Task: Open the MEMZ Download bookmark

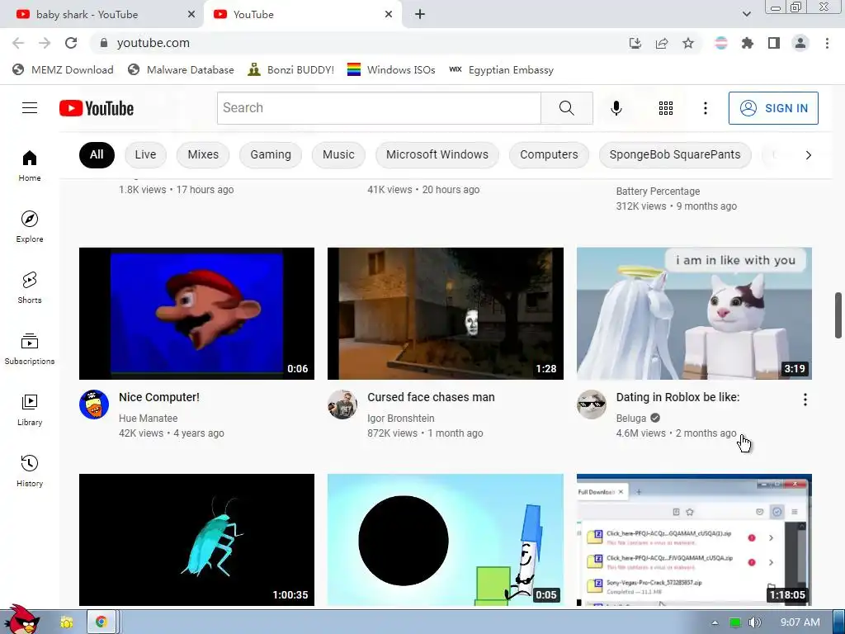Action: pos(63,70)
